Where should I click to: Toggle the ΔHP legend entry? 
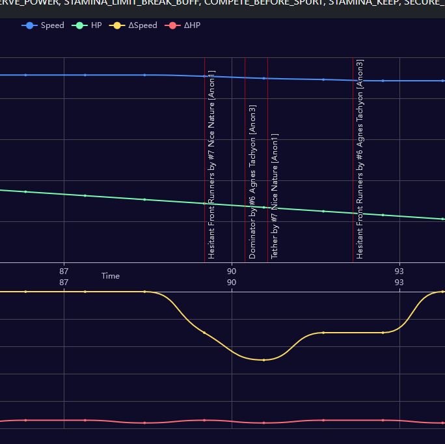tap(182, 25)
